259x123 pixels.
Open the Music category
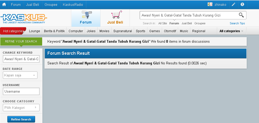pyautogui.click(x=184, y=31)
